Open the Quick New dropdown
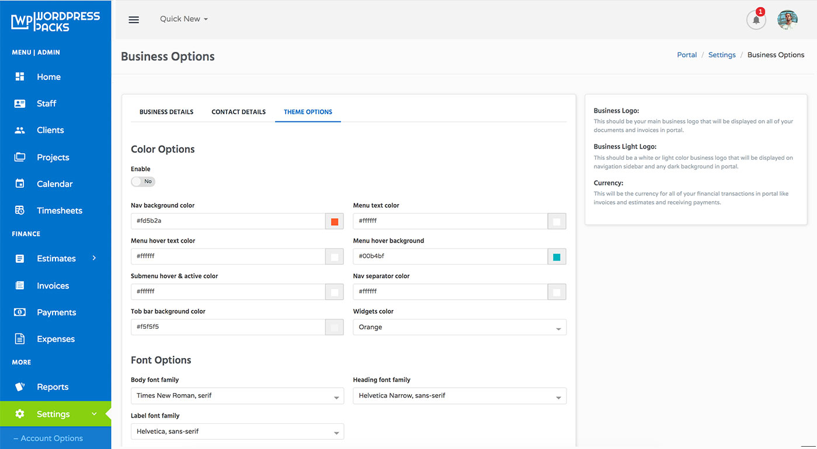Image resolution: width=817 pixels, height=449 pixels. pyautogui.click(x=184, y=19)
